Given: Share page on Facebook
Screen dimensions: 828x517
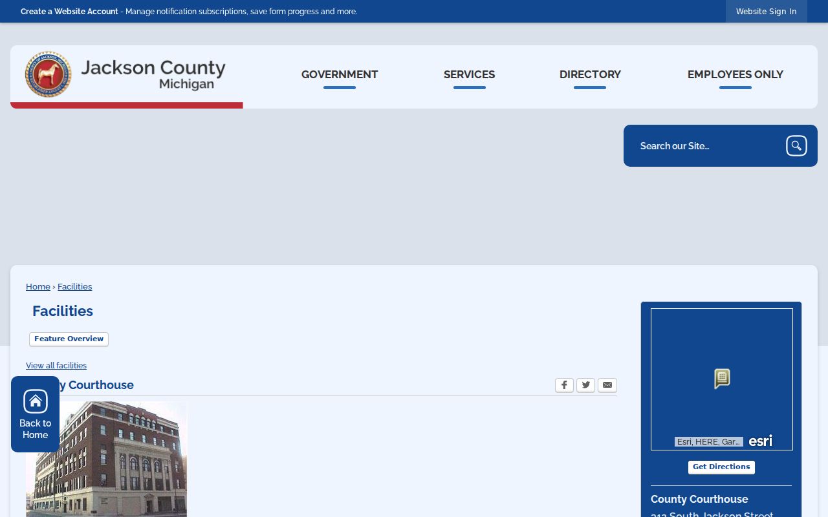Looking at the screenshot, I should (564, 385).
